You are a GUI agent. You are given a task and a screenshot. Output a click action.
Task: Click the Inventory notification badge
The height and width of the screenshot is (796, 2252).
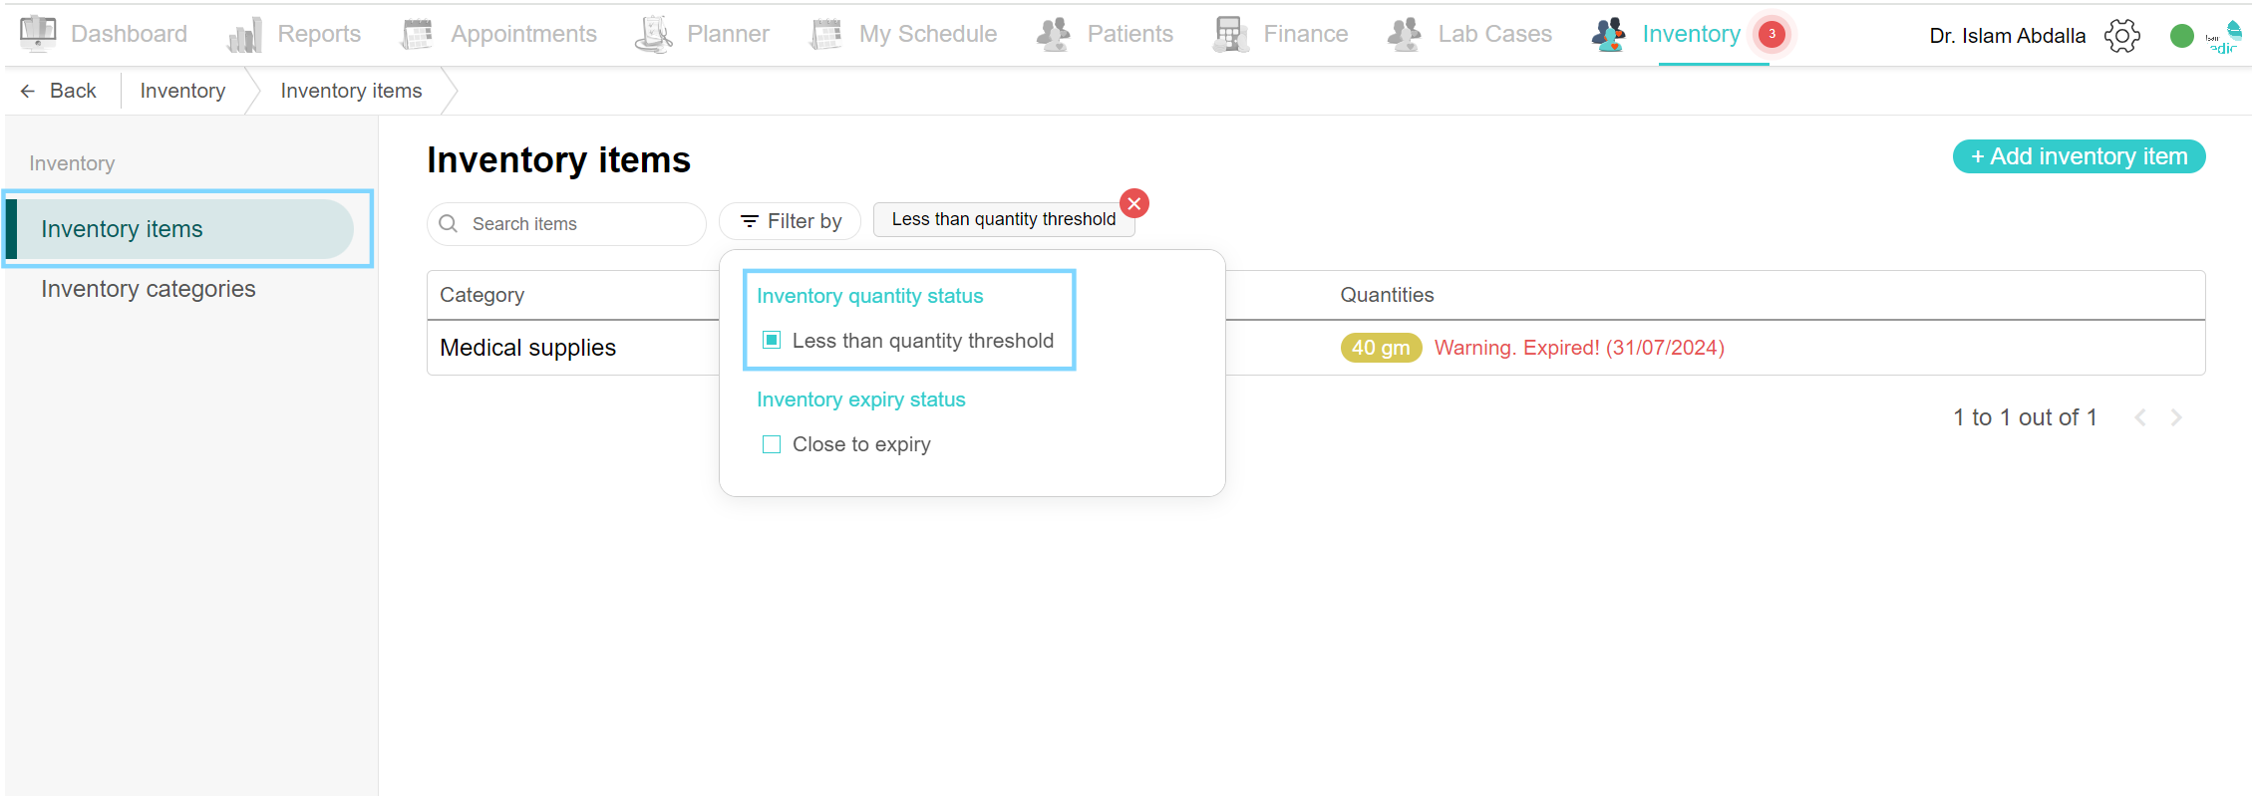pyautogui.click(x=1771, y=34)
